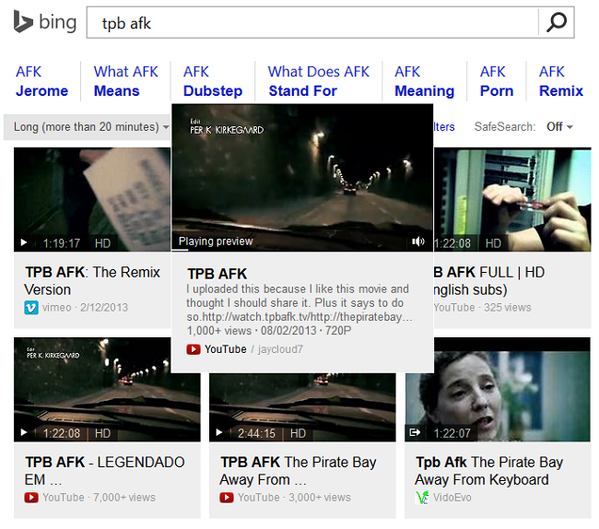Click the vimeo 2/12/2013 source text

coord(85,308)
